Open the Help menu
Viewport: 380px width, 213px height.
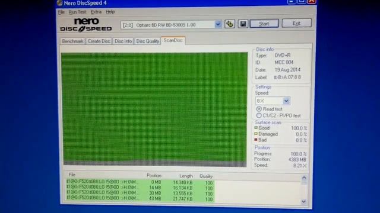pyautogui.click(x=110, y=12)
